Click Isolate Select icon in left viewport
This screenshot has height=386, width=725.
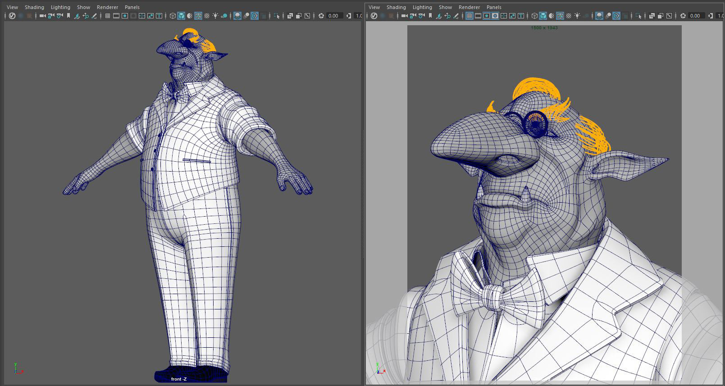click(x=277, y=16)
